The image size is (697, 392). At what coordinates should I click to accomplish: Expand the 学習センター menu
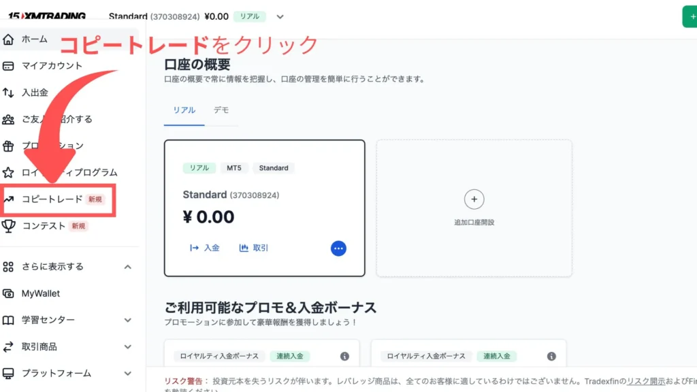[x=128, y=320]
